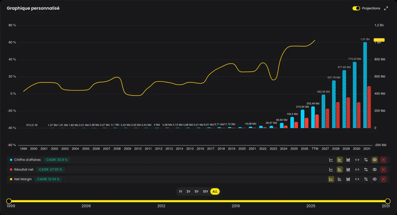
Task: Click the CAGR: 47.05 % badge
Action: click(x=50, y=169)
